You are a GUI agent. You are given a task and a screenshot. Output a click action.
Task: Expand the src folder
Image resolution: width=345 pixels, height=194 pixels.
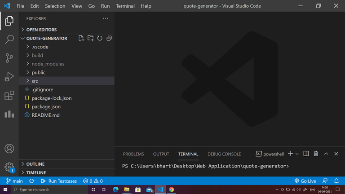pos(66,81)
